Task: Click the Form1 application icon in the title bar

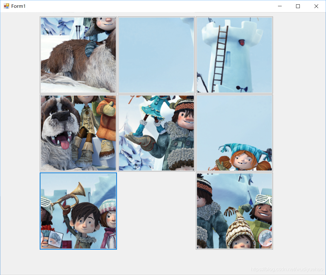Action: click(7, 6)
